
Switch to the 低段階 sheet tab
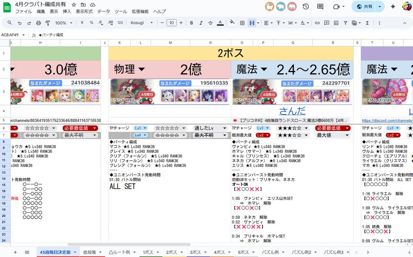tap(92, 252)
